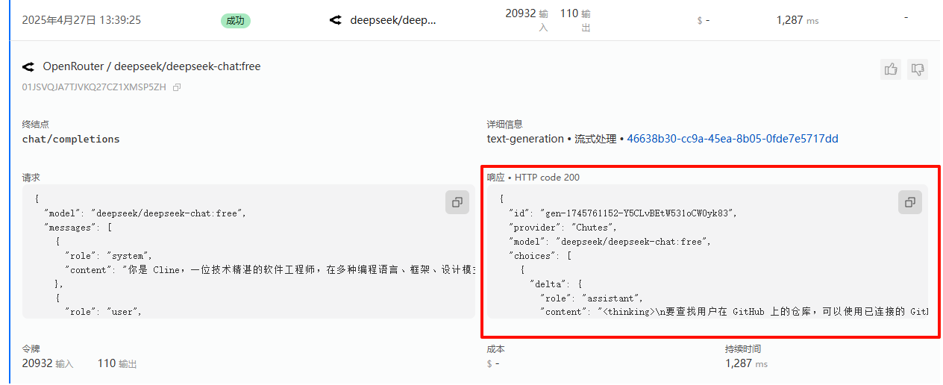Click the 1,287 ms value under 持续时间
Viewport: 943px width, 385px height.
(746, 363)
